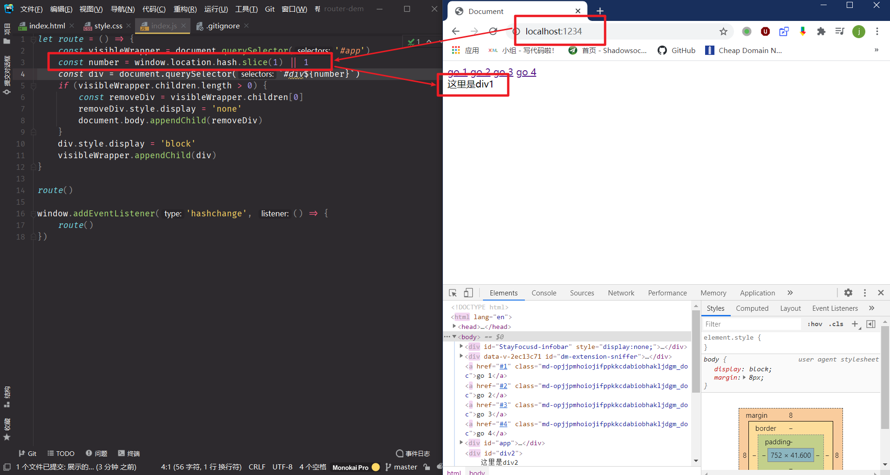Open DevTools settings gear
The width and height of the screenshot is (890, 475).
point(848,293)
